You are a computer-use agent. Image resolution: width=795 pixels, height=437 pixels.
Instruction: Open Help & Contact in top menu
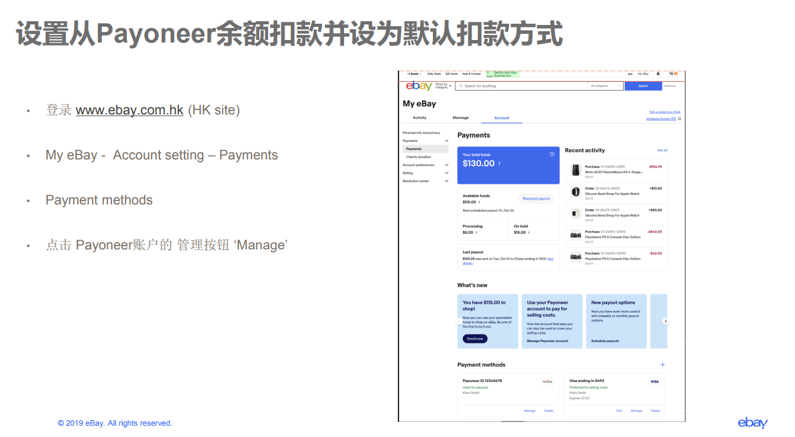tap(472, 74)
